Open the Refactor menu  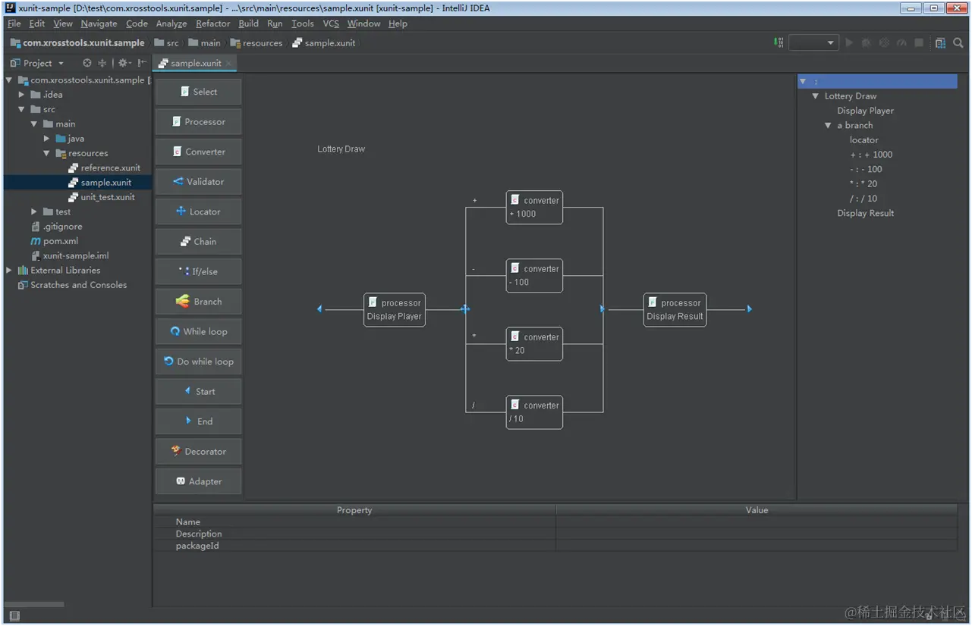click(x=212, y=23)
